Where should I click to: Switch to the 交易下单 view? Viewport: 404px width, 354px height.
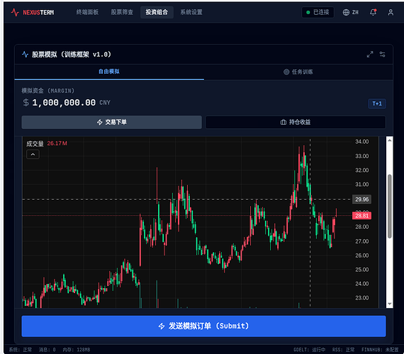[x=111, y=122]
